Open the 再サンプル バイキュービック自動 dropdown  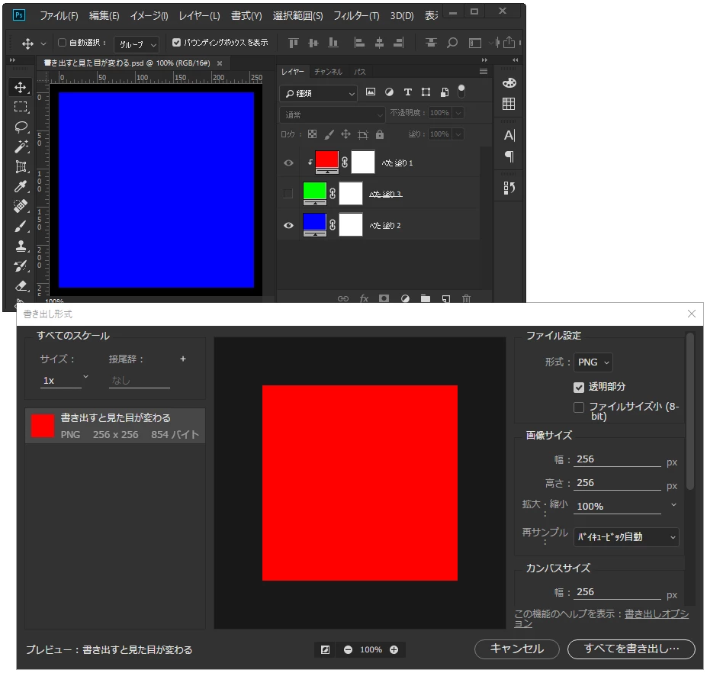[x=626, y=536]
